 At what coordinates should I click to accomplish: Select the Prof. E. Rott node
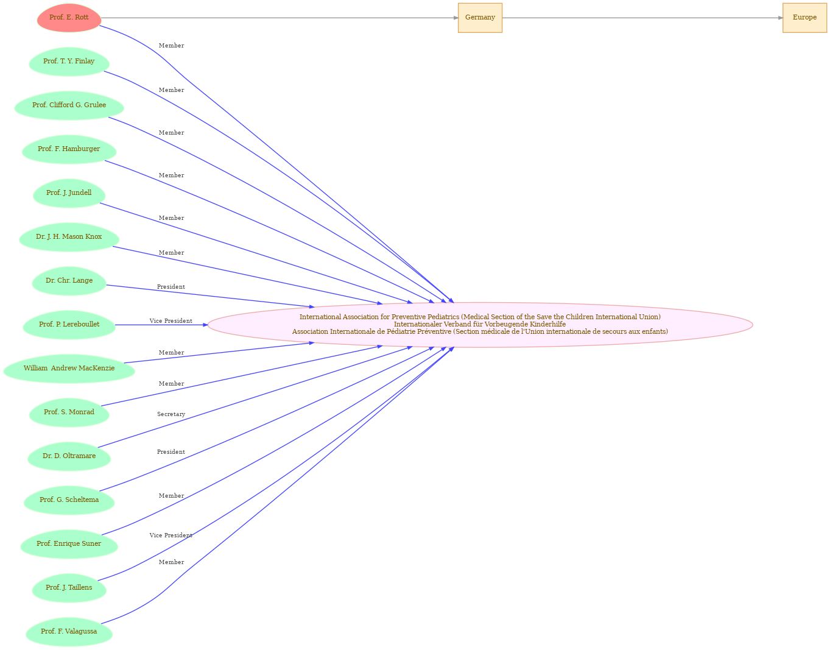(69, 18)
